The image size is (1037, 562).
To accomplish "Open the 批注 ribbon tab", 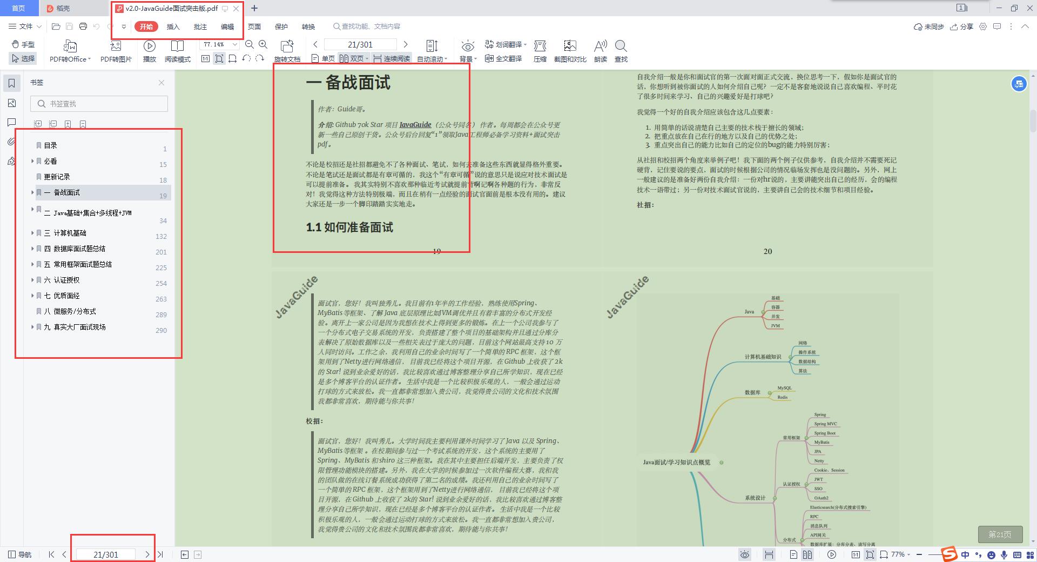I will 200,26.
